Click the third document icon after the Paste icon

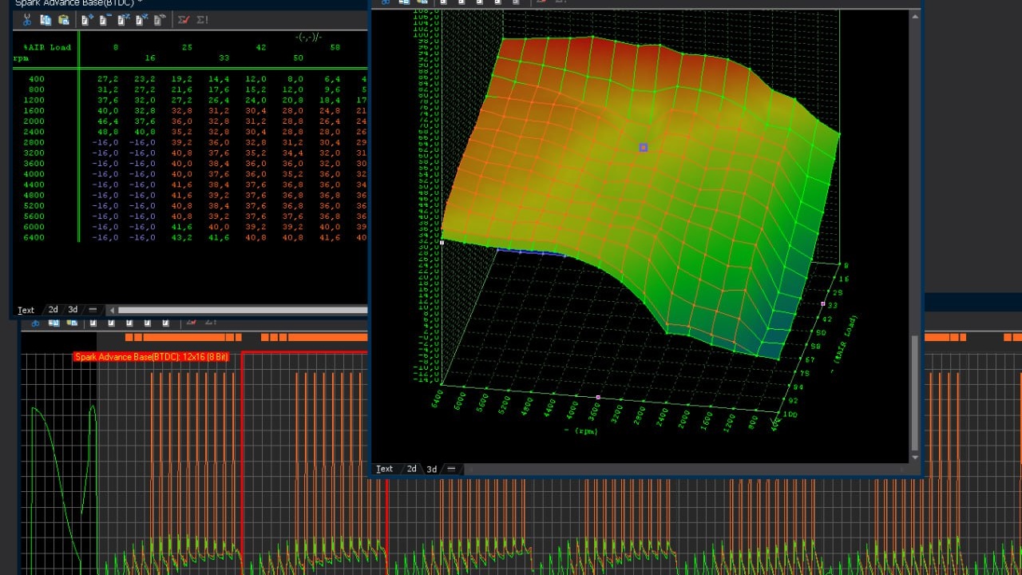123,20
